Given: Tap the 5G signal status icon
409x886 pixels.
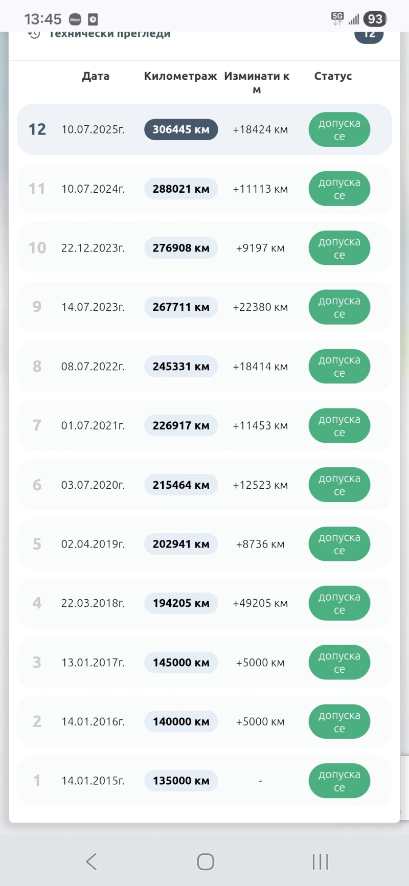Looking at the screenshot, I should [337, 18].
